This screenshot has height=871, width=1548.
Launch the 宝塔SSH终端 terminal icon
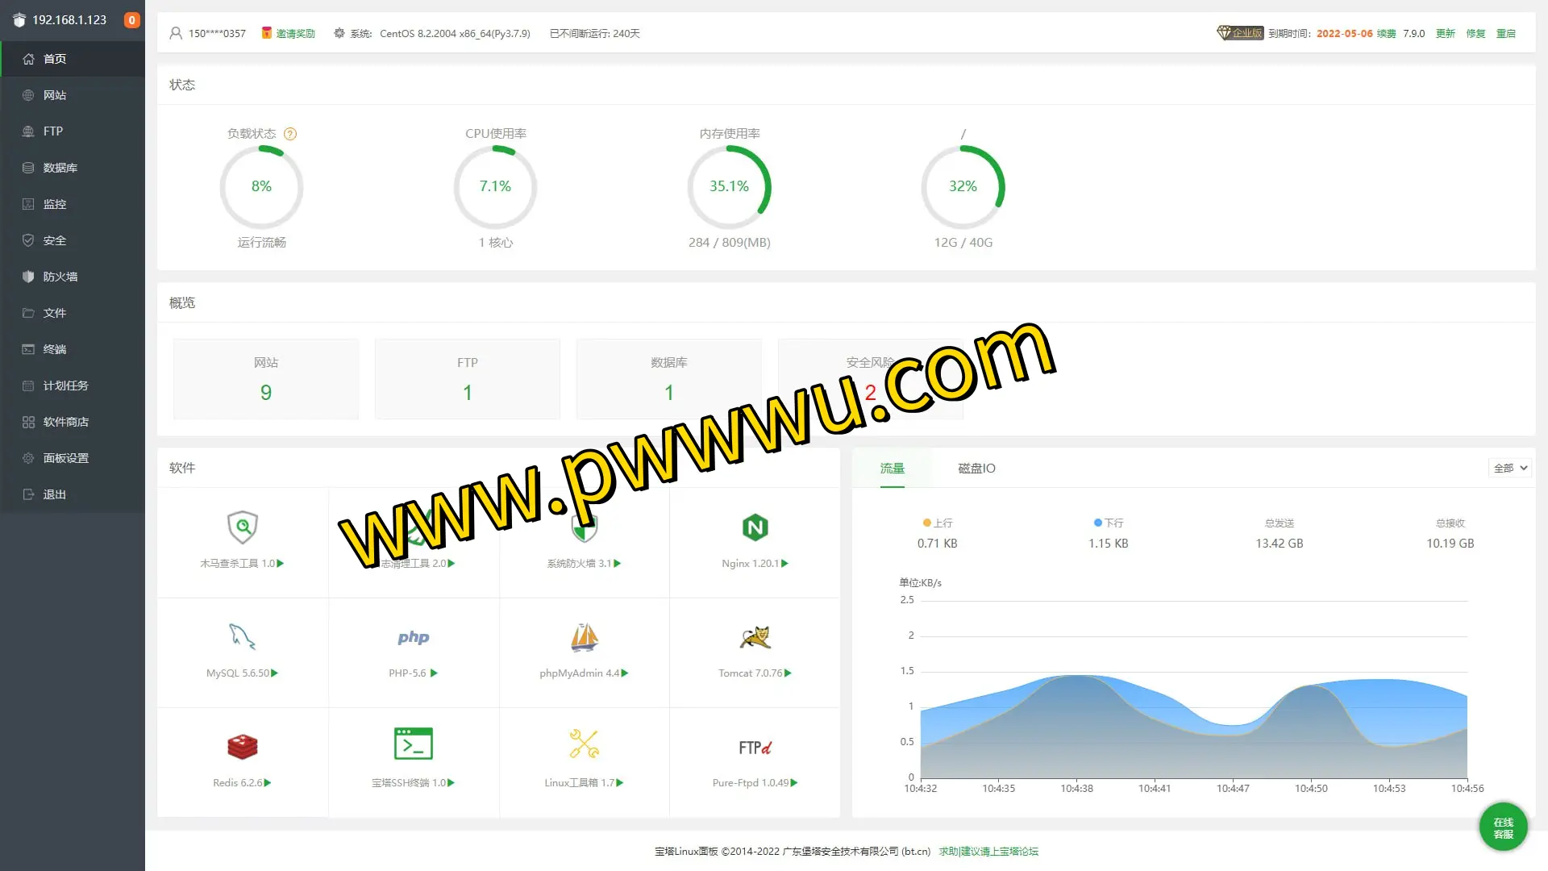pyautogui.click(x=413, y=744)
